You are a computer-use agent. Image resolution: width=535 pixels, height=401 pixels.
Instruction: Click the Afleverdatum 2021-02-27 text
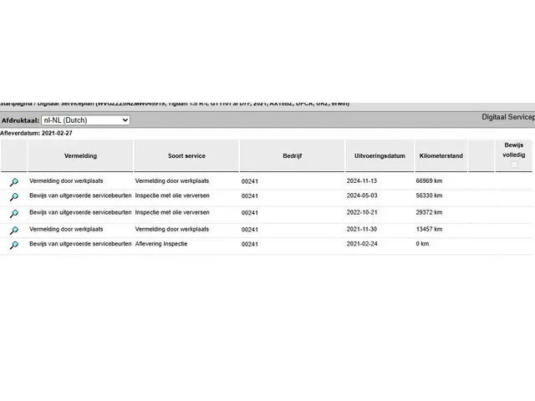click(37, 132)
